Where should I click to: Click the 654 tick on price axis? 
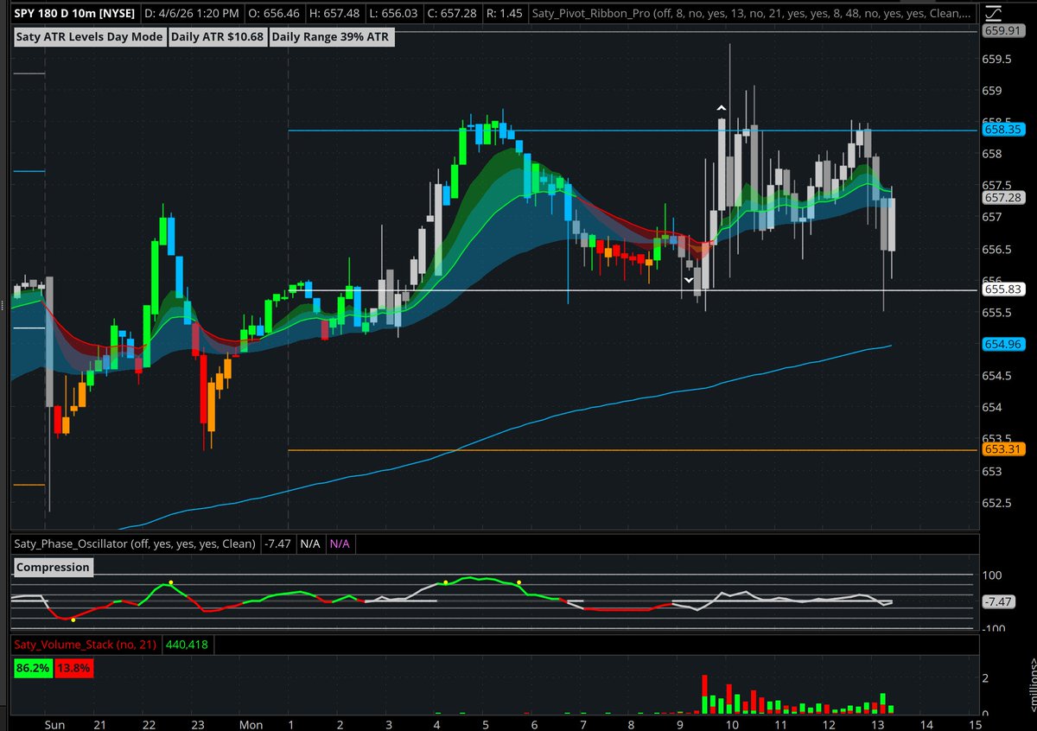(x=992, y=408)
